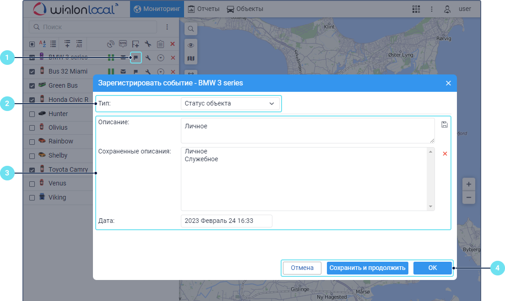This screenshot has height=301, width=505.
Task: Click the header clipboard icon
Action: (x=160, y=44)
